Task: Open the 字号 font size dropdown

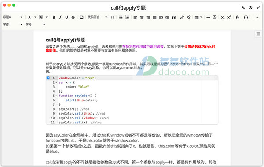Action: point(35,25)
